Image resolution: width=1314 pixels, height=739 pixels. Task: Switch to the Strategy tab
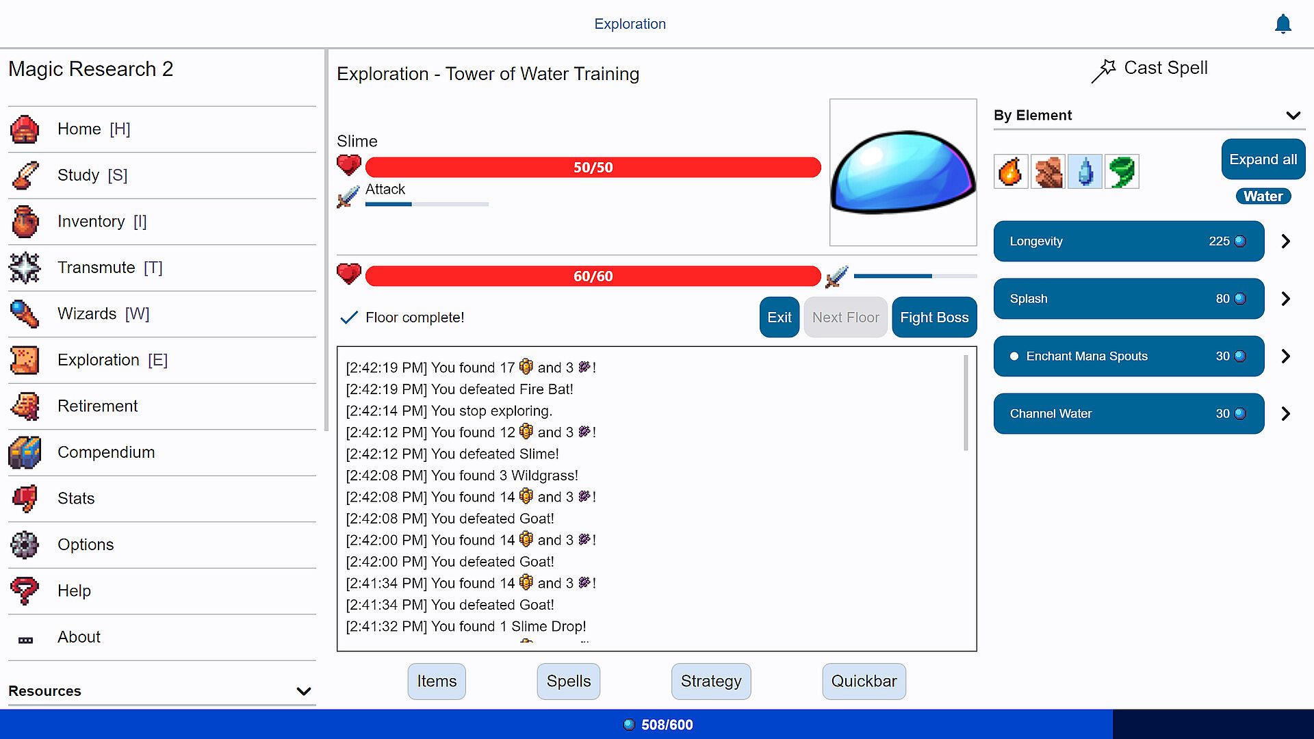(x=710, y=682)
